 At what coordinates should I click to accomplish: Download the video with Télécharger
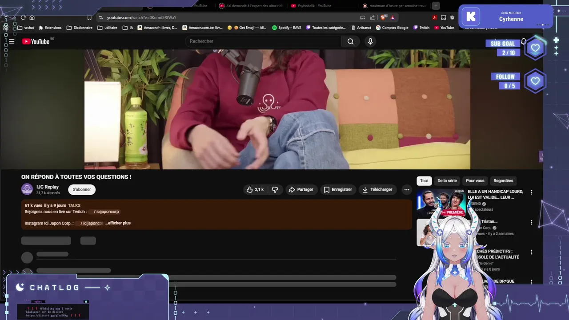coord(377,189)
